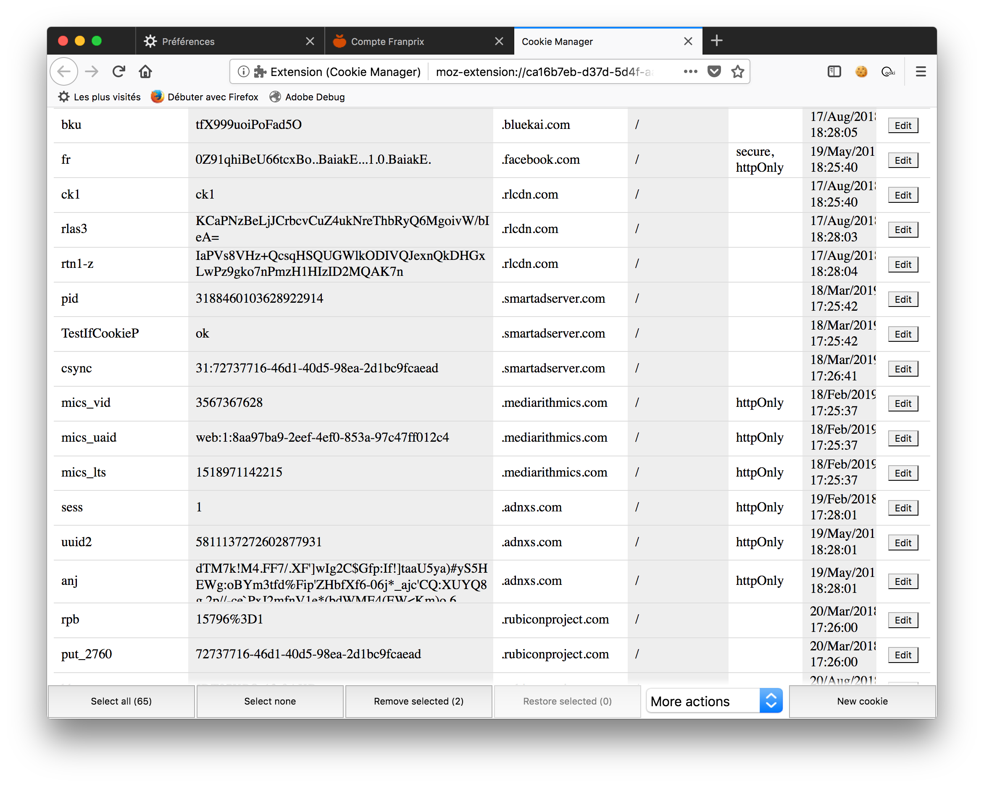
Task: Bookmark this page with the star
Action: (x=738, y=72)
